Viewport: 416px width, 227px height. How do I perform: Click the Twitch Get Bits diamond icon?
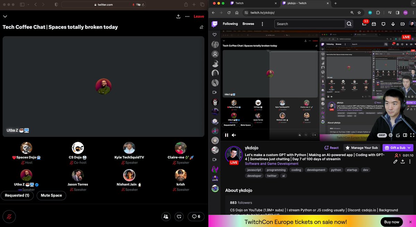(393, 24)
